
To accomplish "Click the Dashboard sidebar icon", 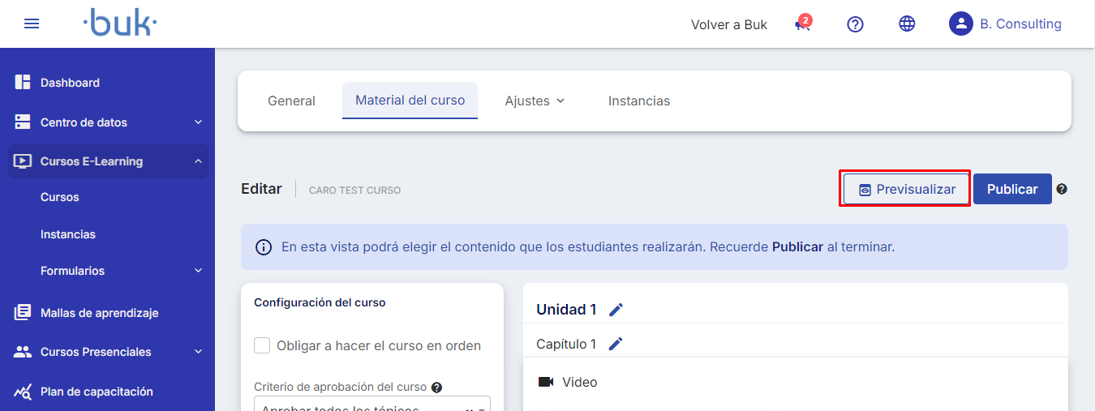I will point(23,83).
